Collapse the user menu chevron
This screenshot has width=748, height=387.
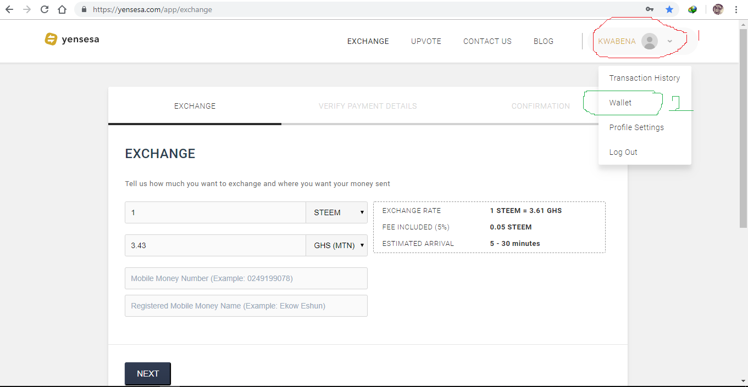point(669,41)
